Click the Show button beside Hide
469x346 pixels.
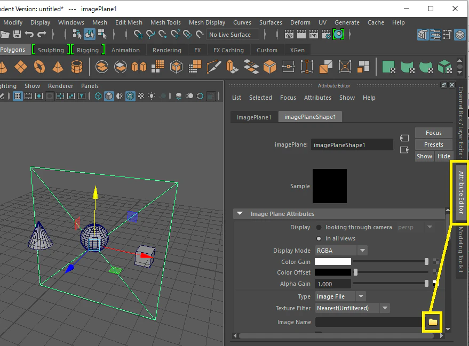tap(424, 156)
